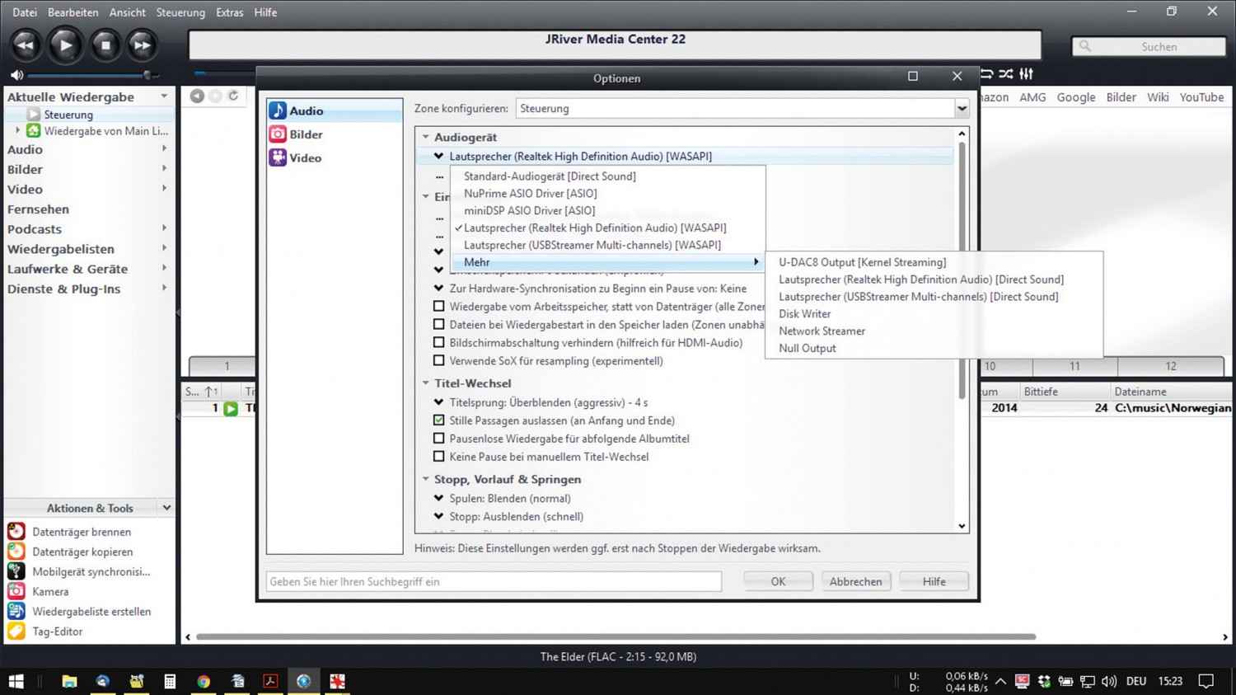Open the Aktuelle Wiedergabe header dropdown
The width and height of the screenshot is (1236, 695).
coord(164,96)
